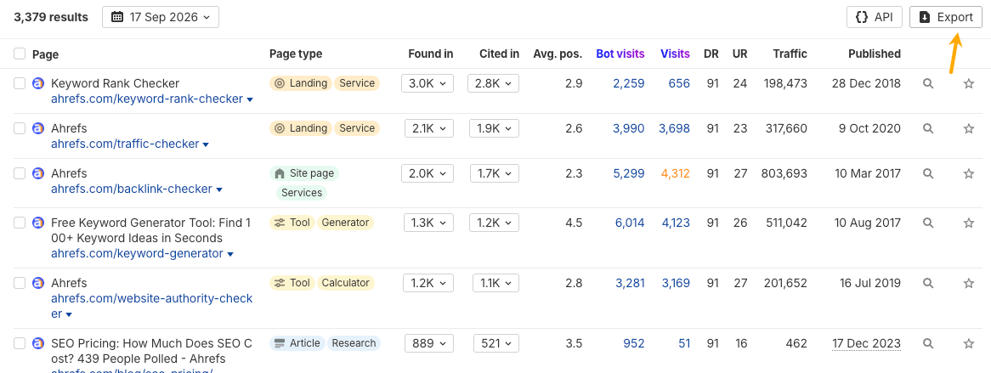
Task: Click the Calculator page type tag
Action: pos(346,283)
